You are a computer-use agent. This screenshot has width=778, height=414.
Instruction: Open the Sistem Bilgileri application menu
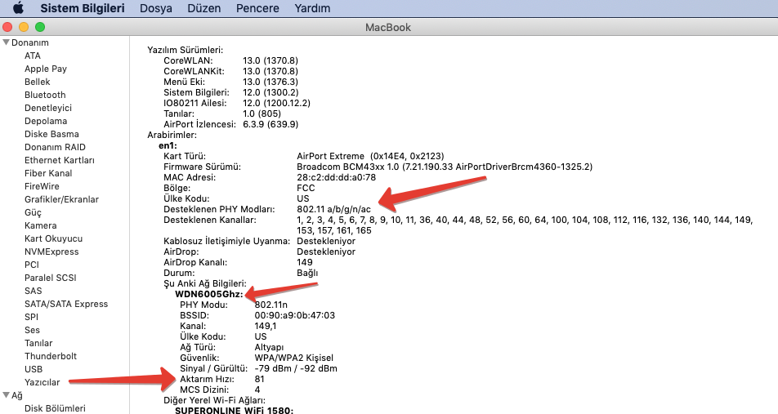point(83,8)
